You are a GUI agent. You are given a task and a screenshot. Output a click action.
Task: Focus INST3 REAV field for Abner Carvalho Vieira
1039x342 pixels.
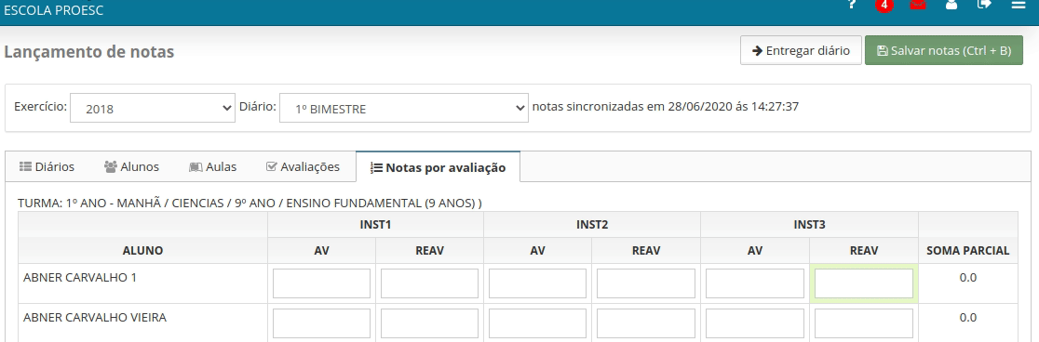(x=863, y=323)
